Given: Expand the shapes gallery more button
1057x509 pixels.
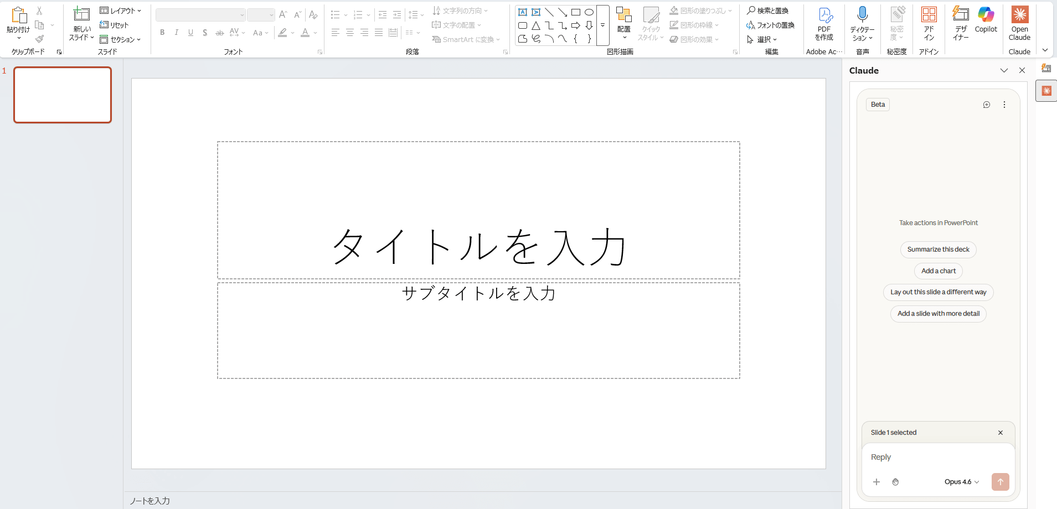Looking at the screenshot, I should (x=602, y=25).
